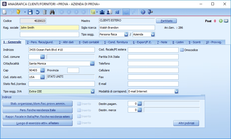Click the Telefono input field
This screenshot has width=231, height=139.
pyautogui.click(x=153, y=64)
